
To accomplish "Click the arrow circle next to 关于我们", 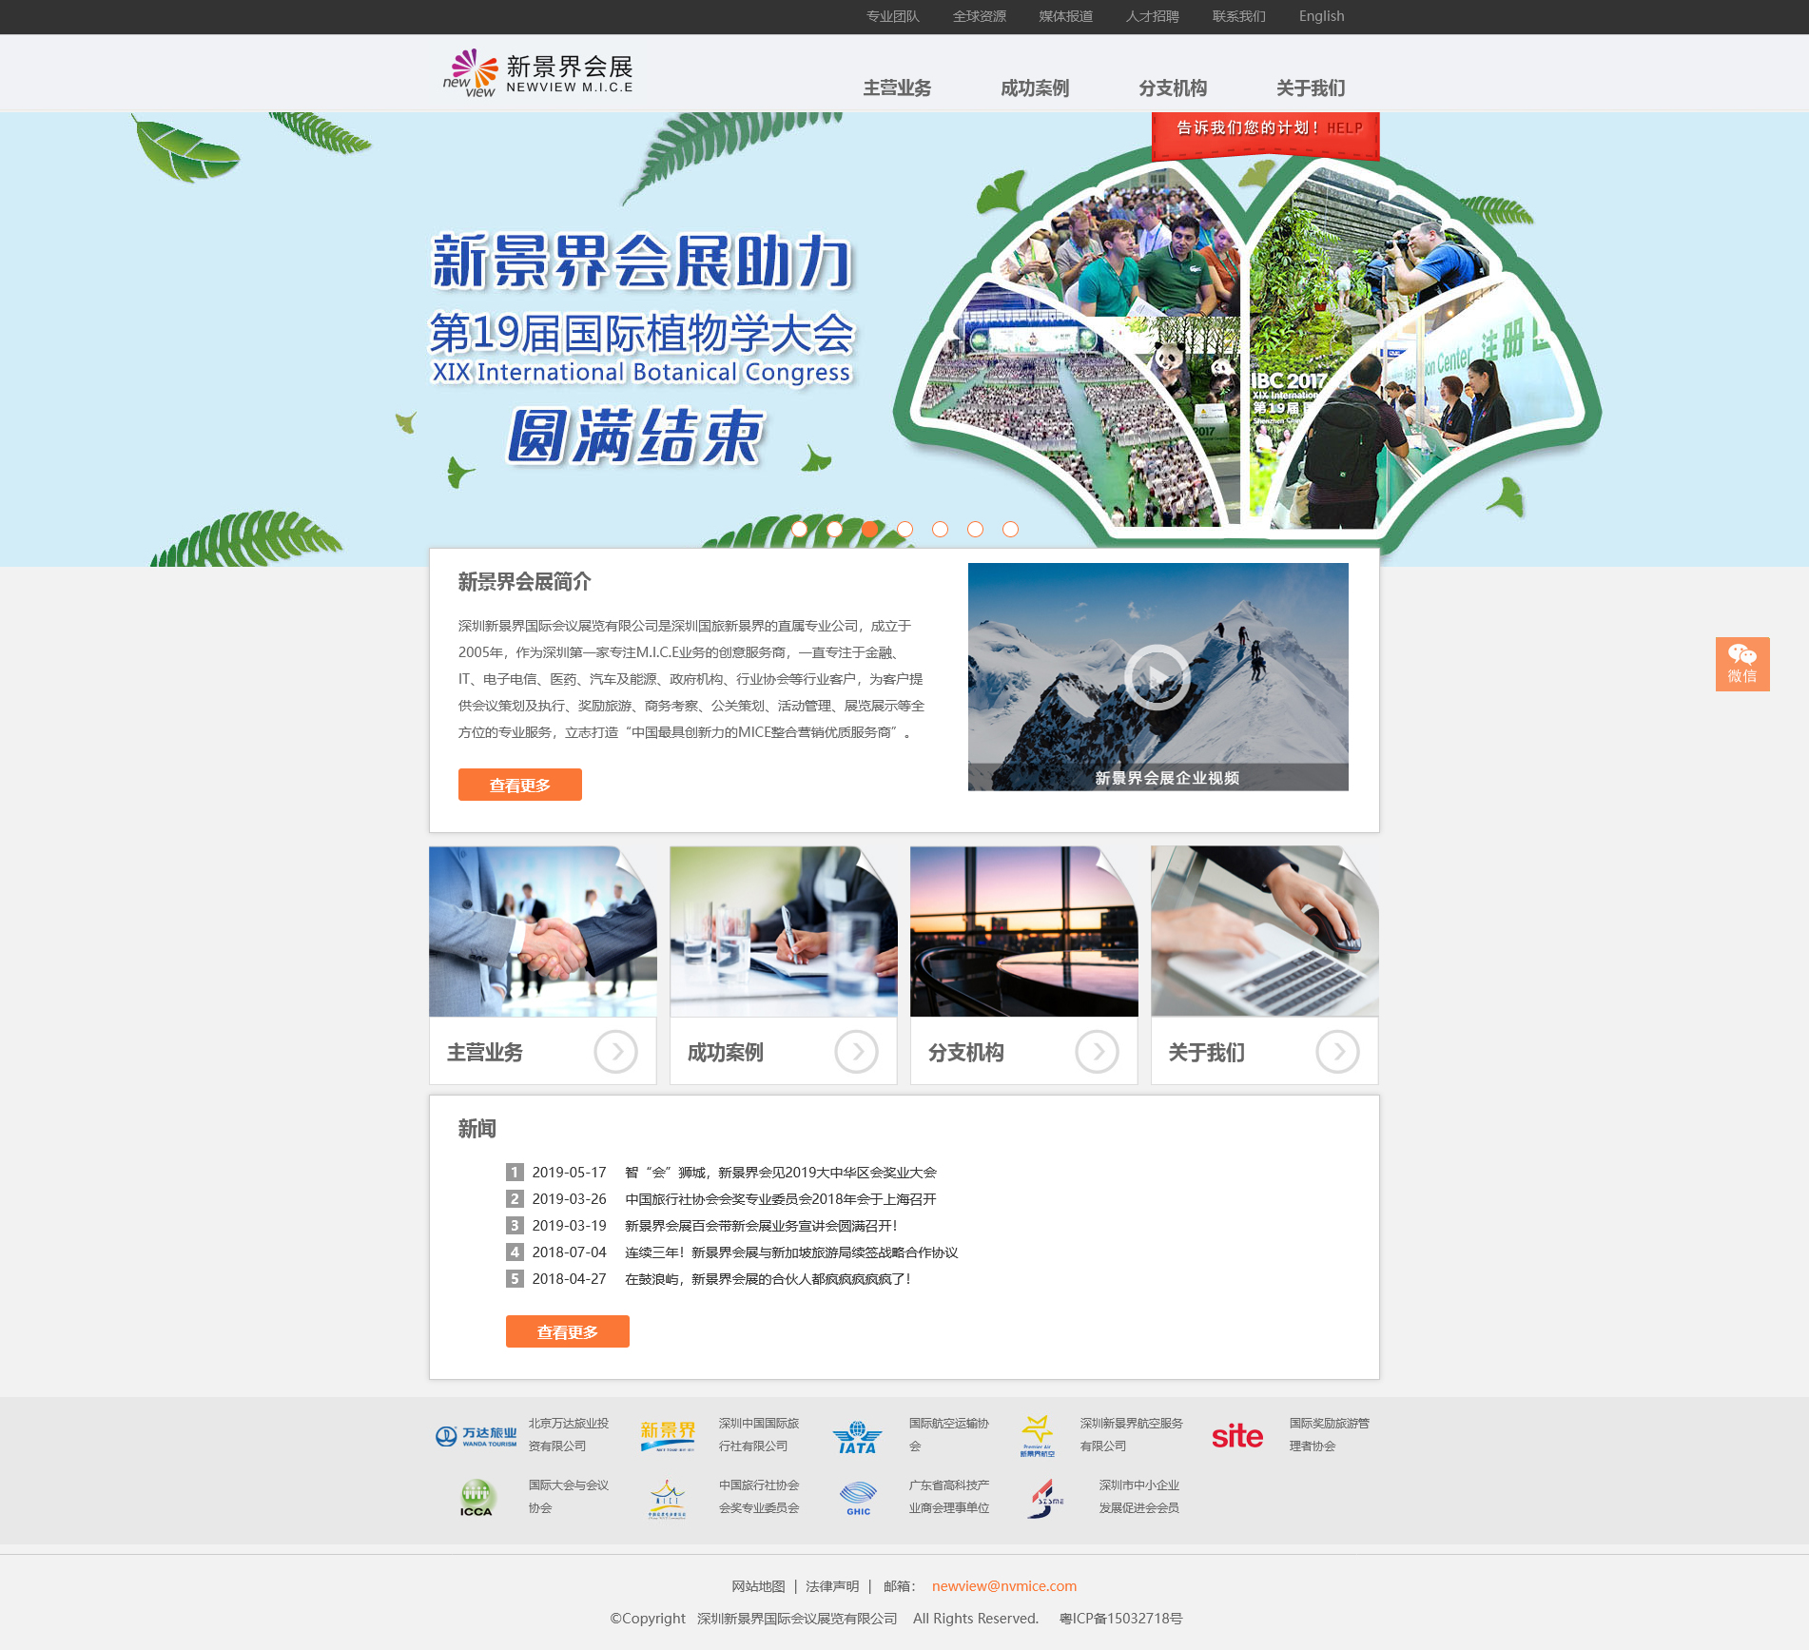I will click(1337, 1052).
